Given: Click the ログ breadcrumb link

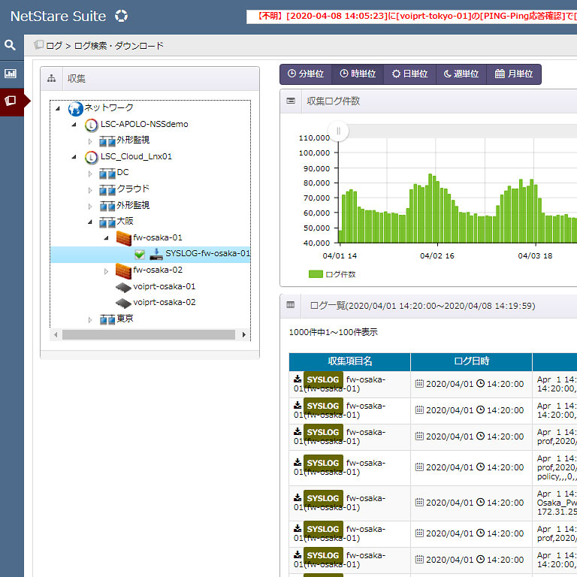Looking at the screenshot, I should (54, 45).
